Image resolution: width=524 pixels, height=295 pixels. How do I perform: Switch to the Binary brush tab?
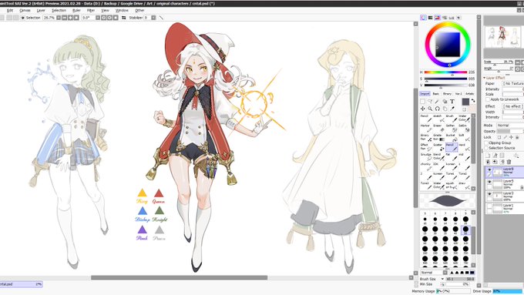[x=447, y=94]
